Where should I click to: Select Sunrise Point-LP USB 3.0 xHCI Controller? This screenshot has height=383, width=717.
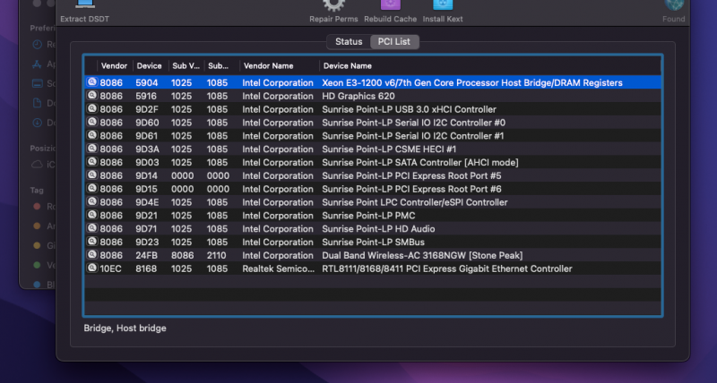409,109
